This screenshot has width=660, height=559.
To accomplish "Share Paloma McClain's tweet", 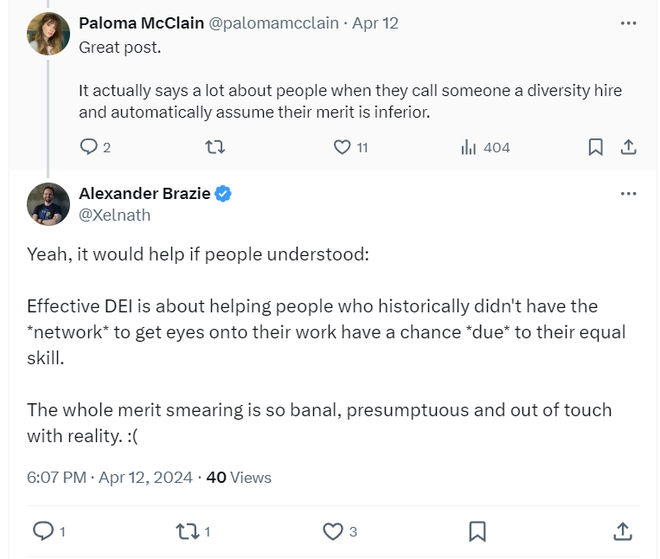I will click(629, 147).
